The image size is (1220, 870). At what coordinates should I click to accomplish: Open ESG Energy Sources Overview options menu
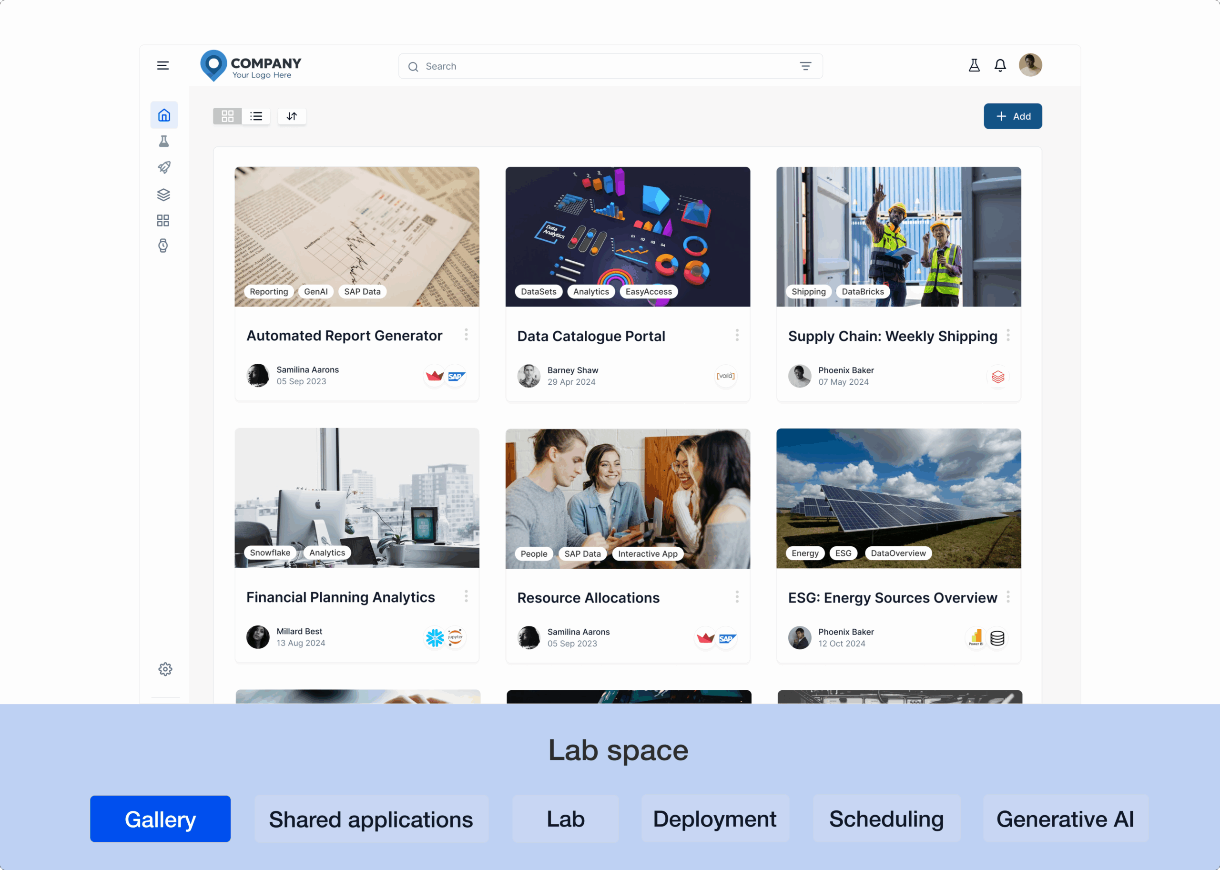(x=1008, y=596)
